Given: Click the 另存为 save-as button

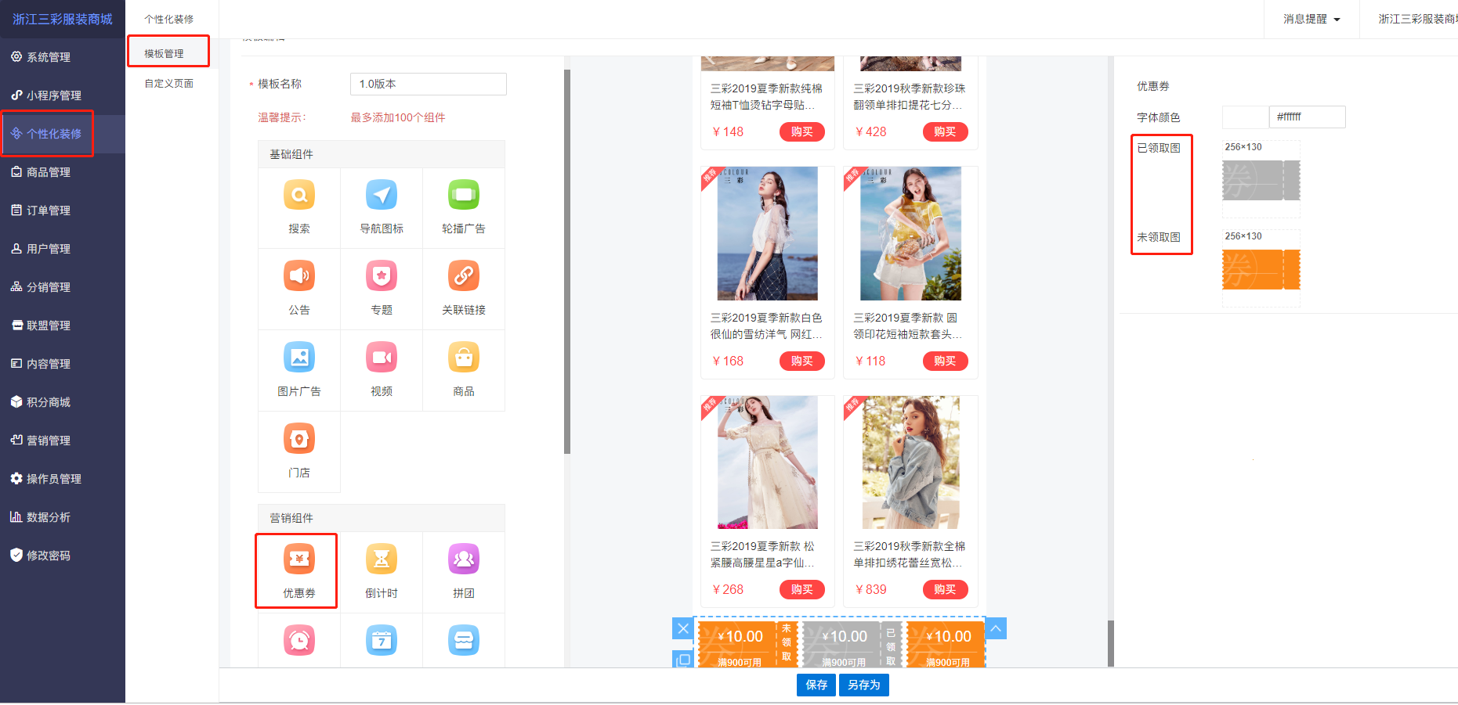Looking at the screenshot, I should 863,685.
